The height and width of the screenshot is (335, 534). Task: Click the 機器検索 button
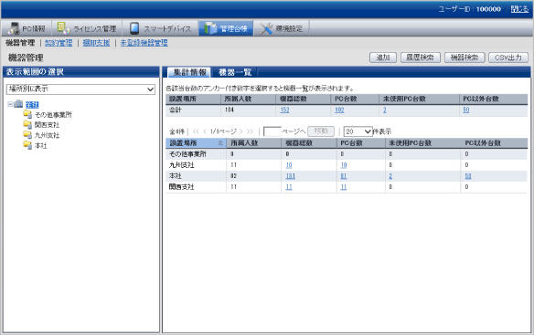coord(465,58)
